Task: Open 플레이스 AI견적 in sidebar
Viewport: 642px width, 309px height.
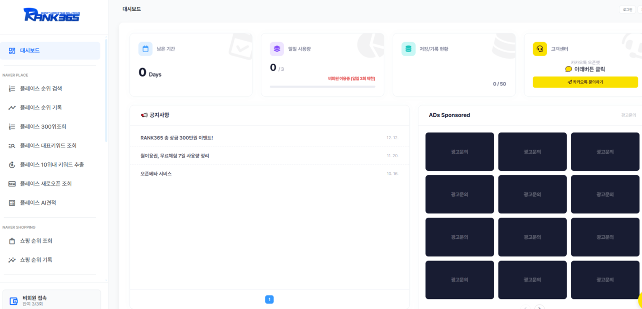Action: point(38,203)
